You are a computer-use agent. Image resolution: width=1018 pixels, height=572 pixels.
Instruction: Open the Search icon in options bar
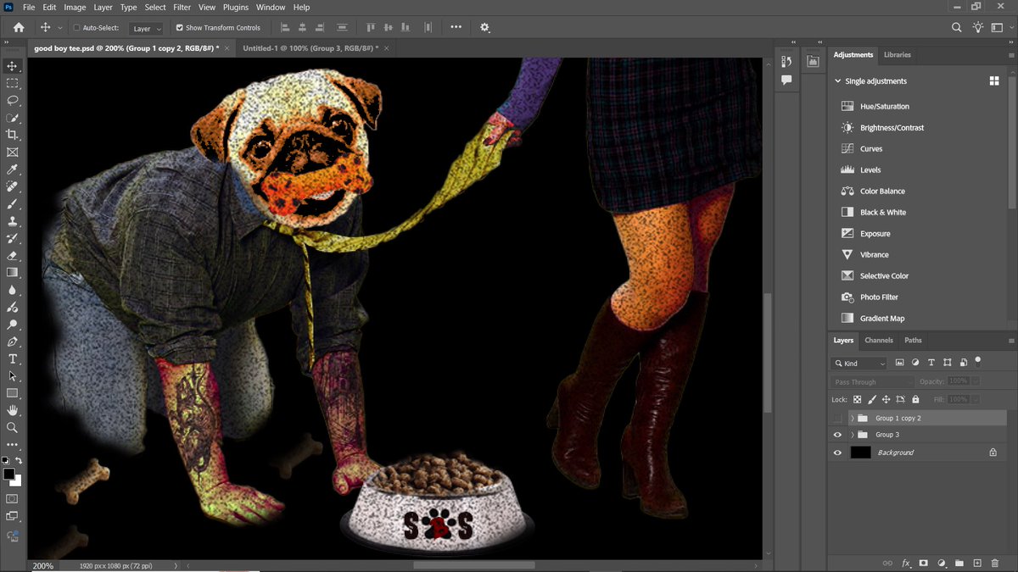pos(957,27)
